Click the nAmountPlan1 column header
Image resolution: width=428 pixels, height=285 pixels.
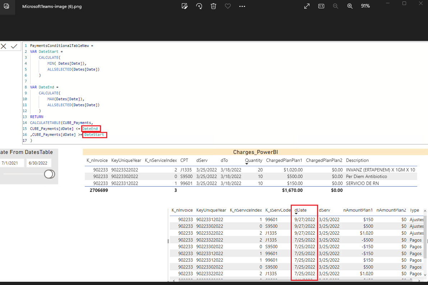point(358,210)
